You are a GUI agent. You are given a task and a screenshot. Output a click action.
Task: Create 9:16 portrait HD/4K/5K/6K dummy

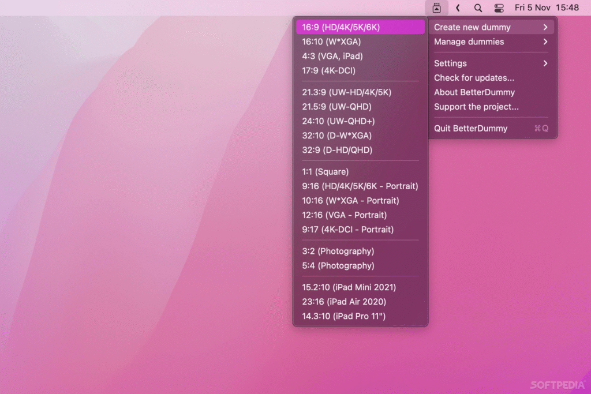click(x=360, y=186)
